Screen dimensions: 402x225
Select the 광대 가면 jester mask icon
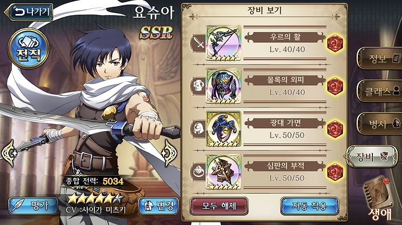click(223, 129)
